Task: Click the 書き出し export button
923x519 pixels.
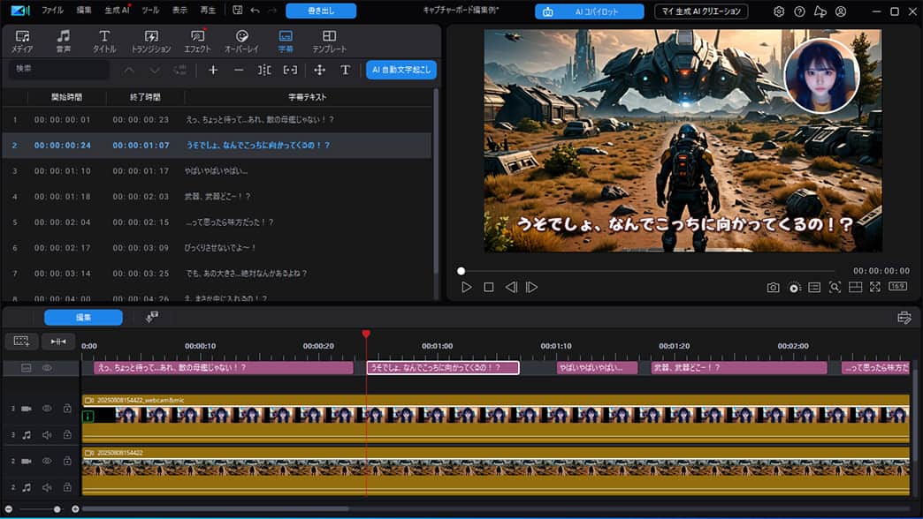Action: click(319, 11)
